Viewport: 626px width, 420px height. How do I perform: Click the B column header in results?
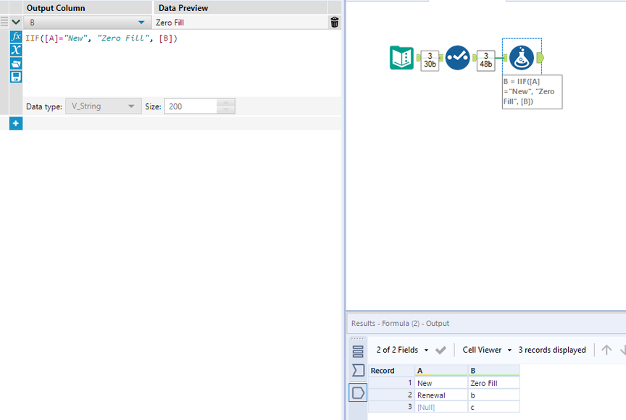(x=494, y=371)
